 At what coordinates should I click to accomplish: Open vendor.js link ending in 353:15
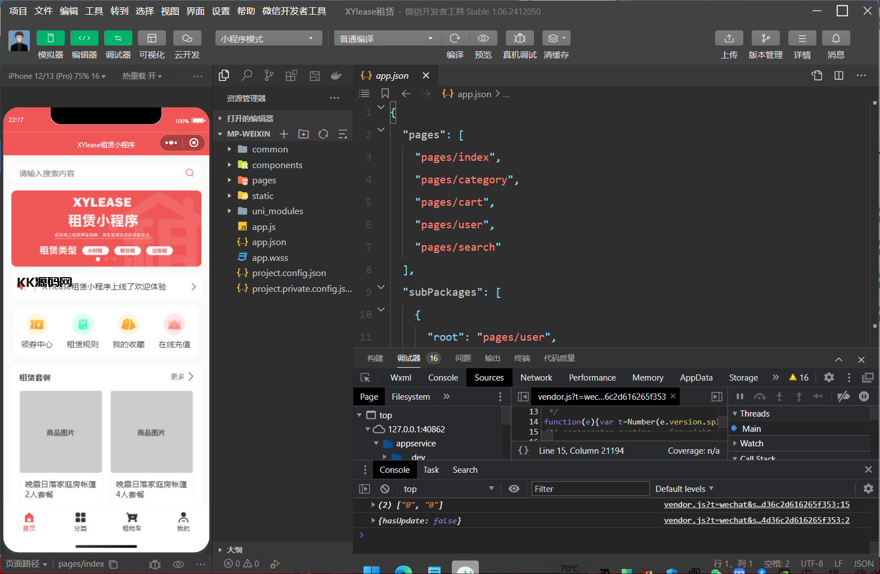click(x=757, y=505)
